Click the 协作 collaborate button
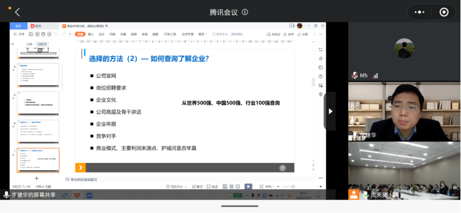Viewport: 461px width, 213px height. coord(289,34)
